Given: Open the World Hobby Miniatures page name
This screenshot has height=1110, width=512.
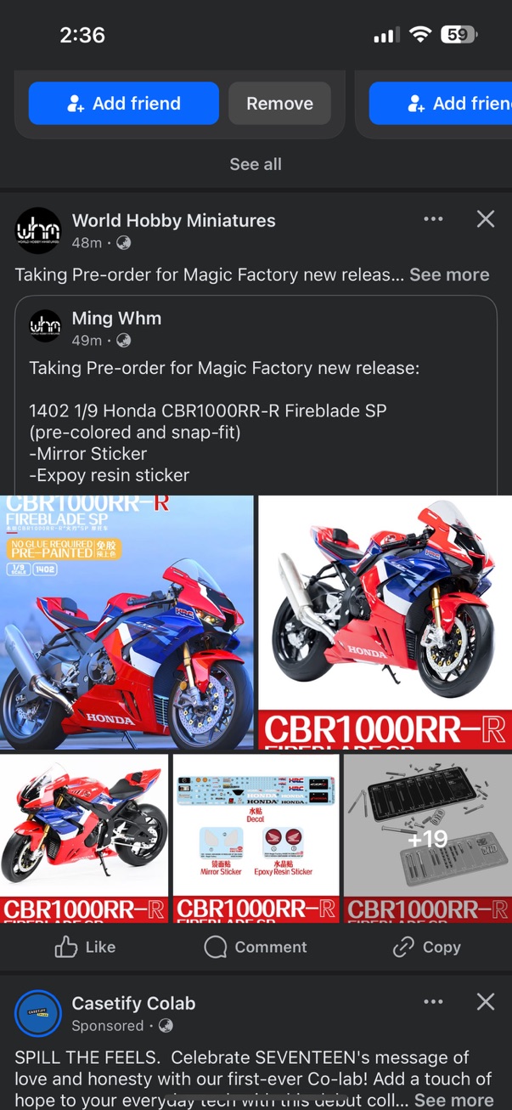Looking at the screenshot, I should (174, 220).
